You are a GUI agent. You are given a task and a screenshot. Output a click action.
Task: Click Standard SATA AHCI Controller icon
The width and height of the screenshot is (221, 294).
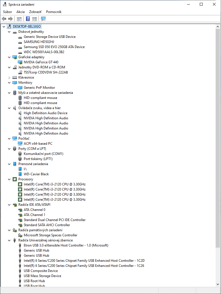tap(20, 225)
